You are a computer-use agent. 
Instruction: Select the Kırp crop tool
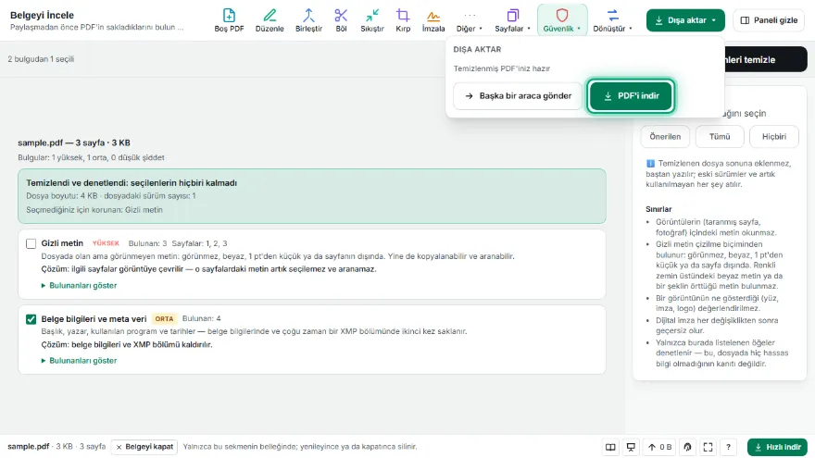click(403, 20)
